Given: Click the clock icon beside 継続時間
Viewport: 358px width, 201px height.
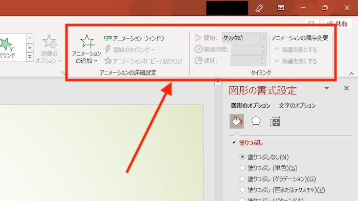Looking at the screenshot, I should point(198,49).
